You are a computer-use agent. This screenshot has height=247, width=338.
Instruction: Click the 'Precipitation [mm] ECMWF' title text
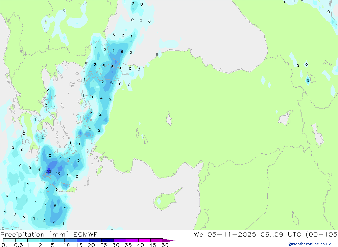click(x=49, y=234)
